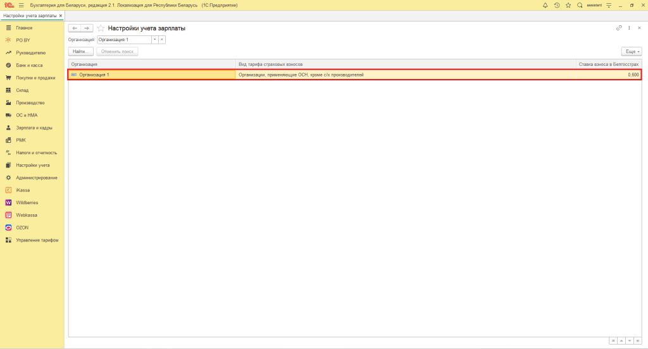Click the iKassa icon in sidebar
Image resolution: width=648 pixels, height=349 pixels.
coord(8,190)
